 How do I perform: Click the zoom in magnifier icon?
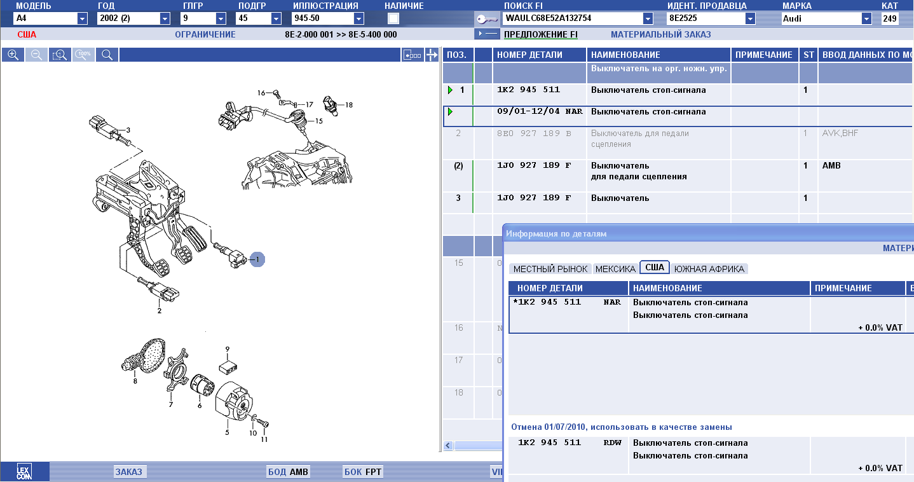13,55
